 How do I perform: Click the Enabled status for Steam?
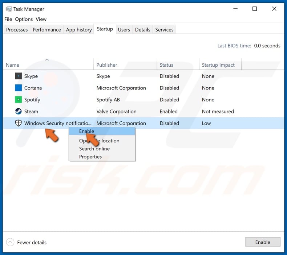[169, 112]
